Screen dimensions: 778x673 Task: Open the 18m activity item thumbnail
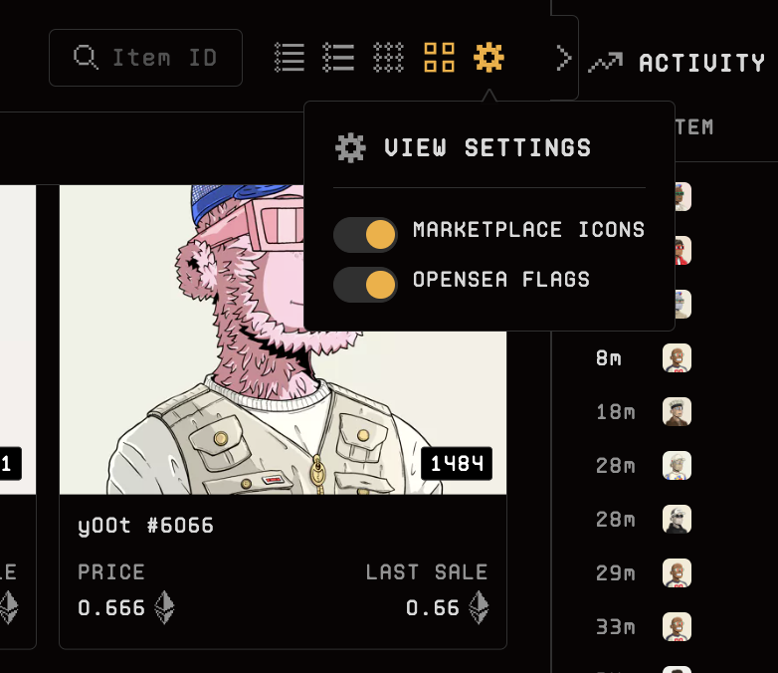coord(677,412)
